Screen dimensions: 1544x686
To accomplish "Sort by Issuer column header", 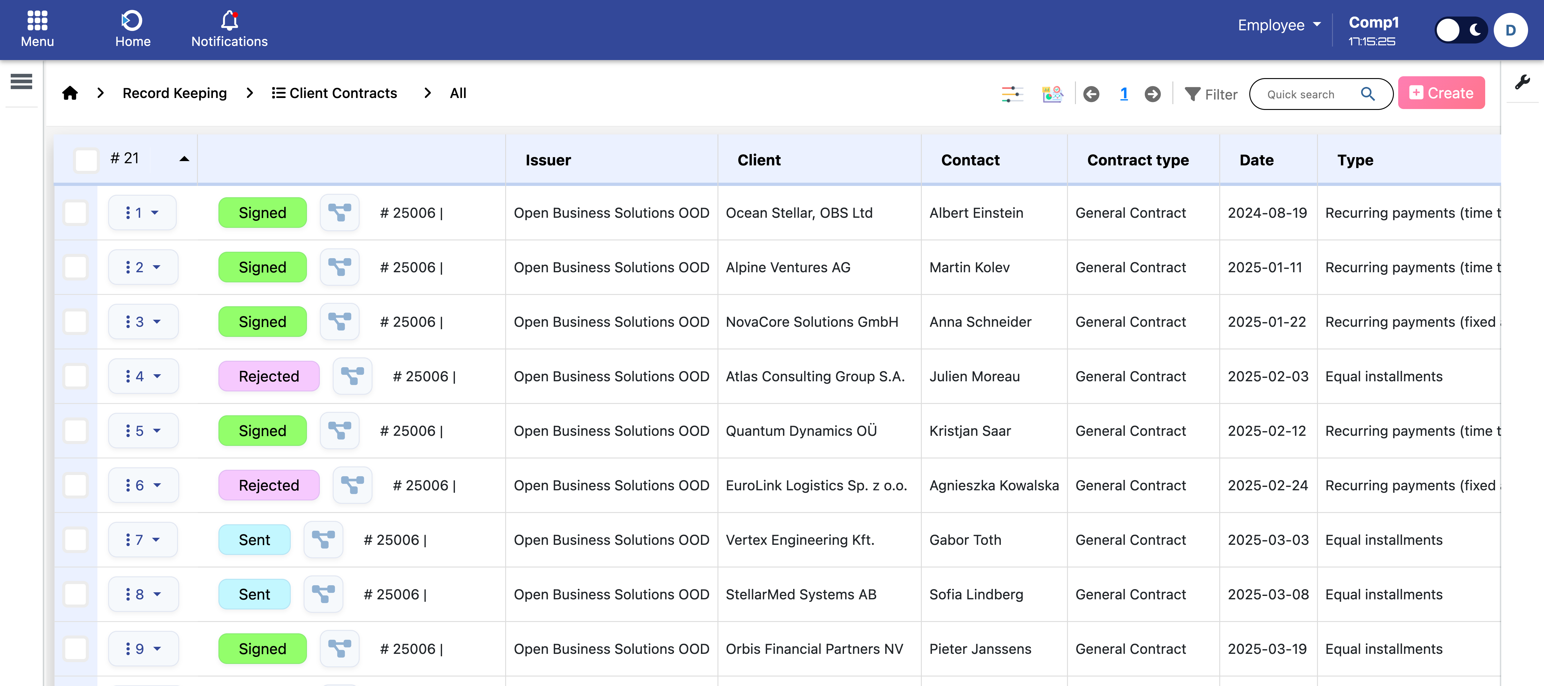I will [548, 160].
